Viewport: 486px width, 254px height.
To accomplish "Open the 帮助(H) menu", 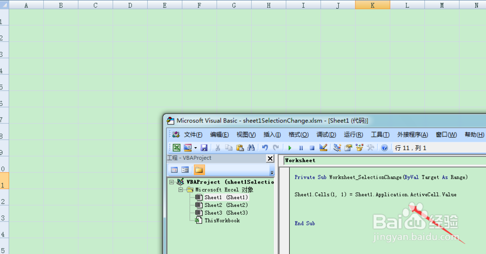I will pyautogui.click(x=474, y=135).
